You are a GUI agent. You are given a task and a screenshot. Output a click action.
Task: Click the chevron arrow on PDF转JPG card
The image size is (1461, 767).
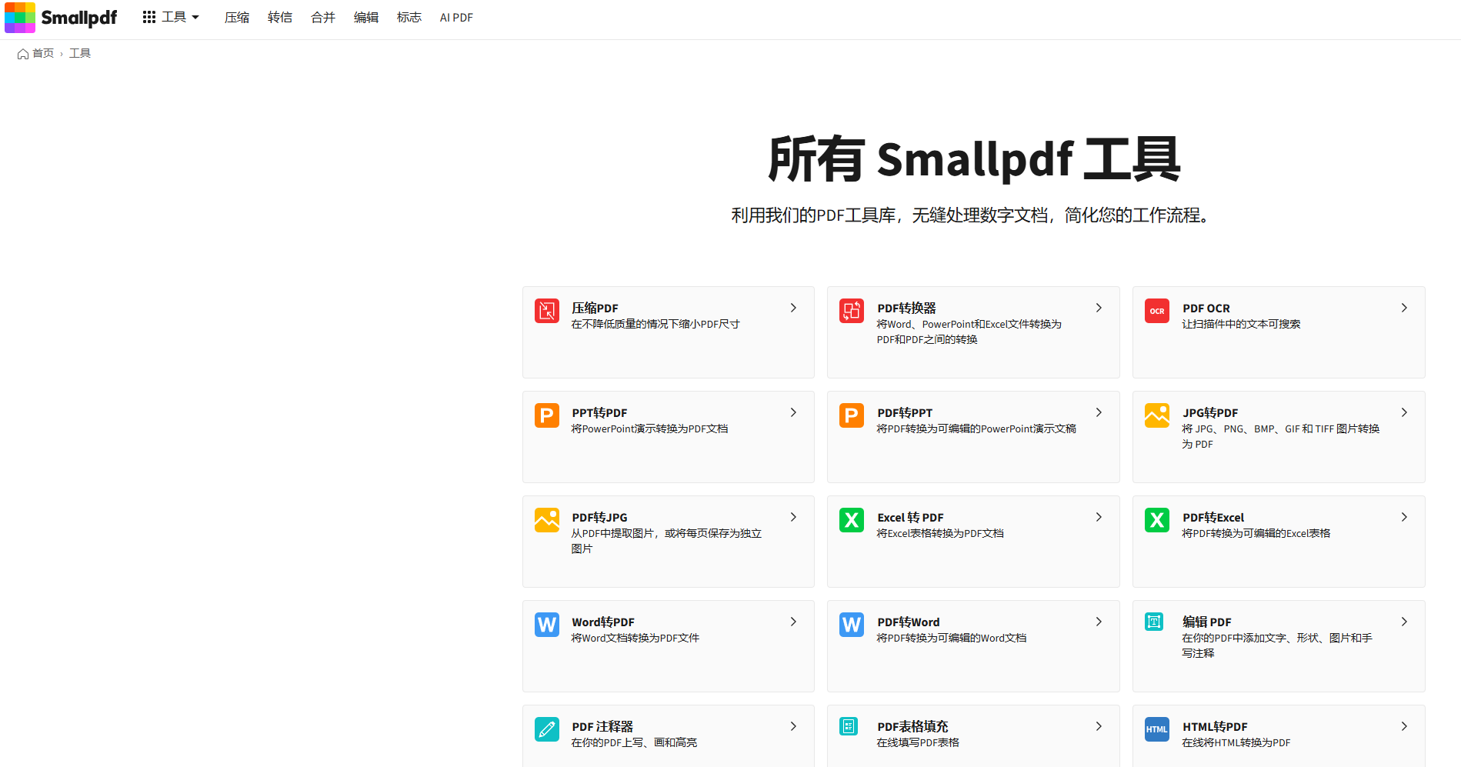(793, 517)
